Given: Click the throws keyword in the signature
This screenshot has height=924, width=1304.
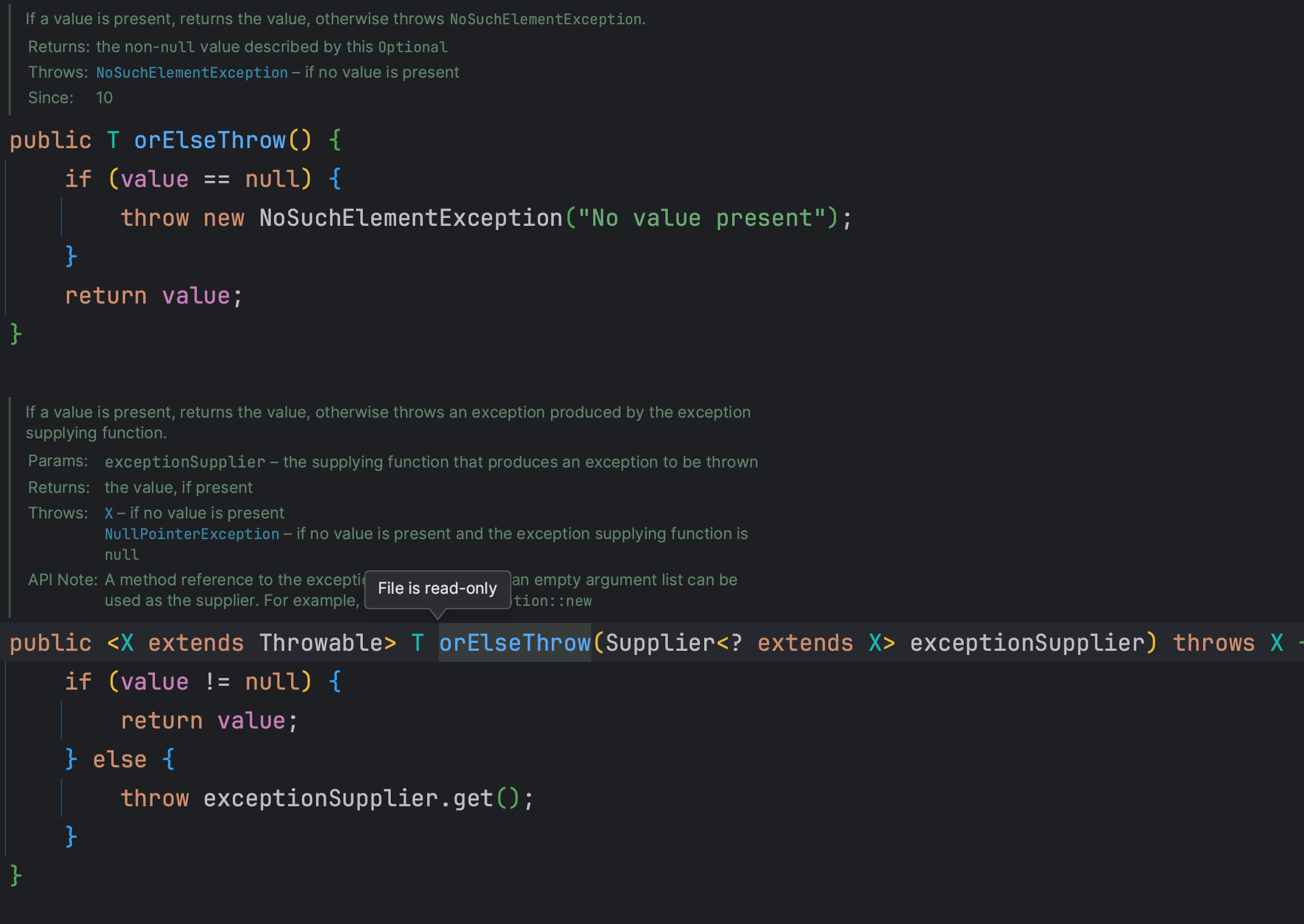Looking at the screenshot, I should [x=1213, y=643].
